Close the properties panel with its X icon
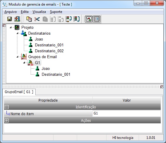166x143 pixels. pyautogui.click(x=162, y=87)
